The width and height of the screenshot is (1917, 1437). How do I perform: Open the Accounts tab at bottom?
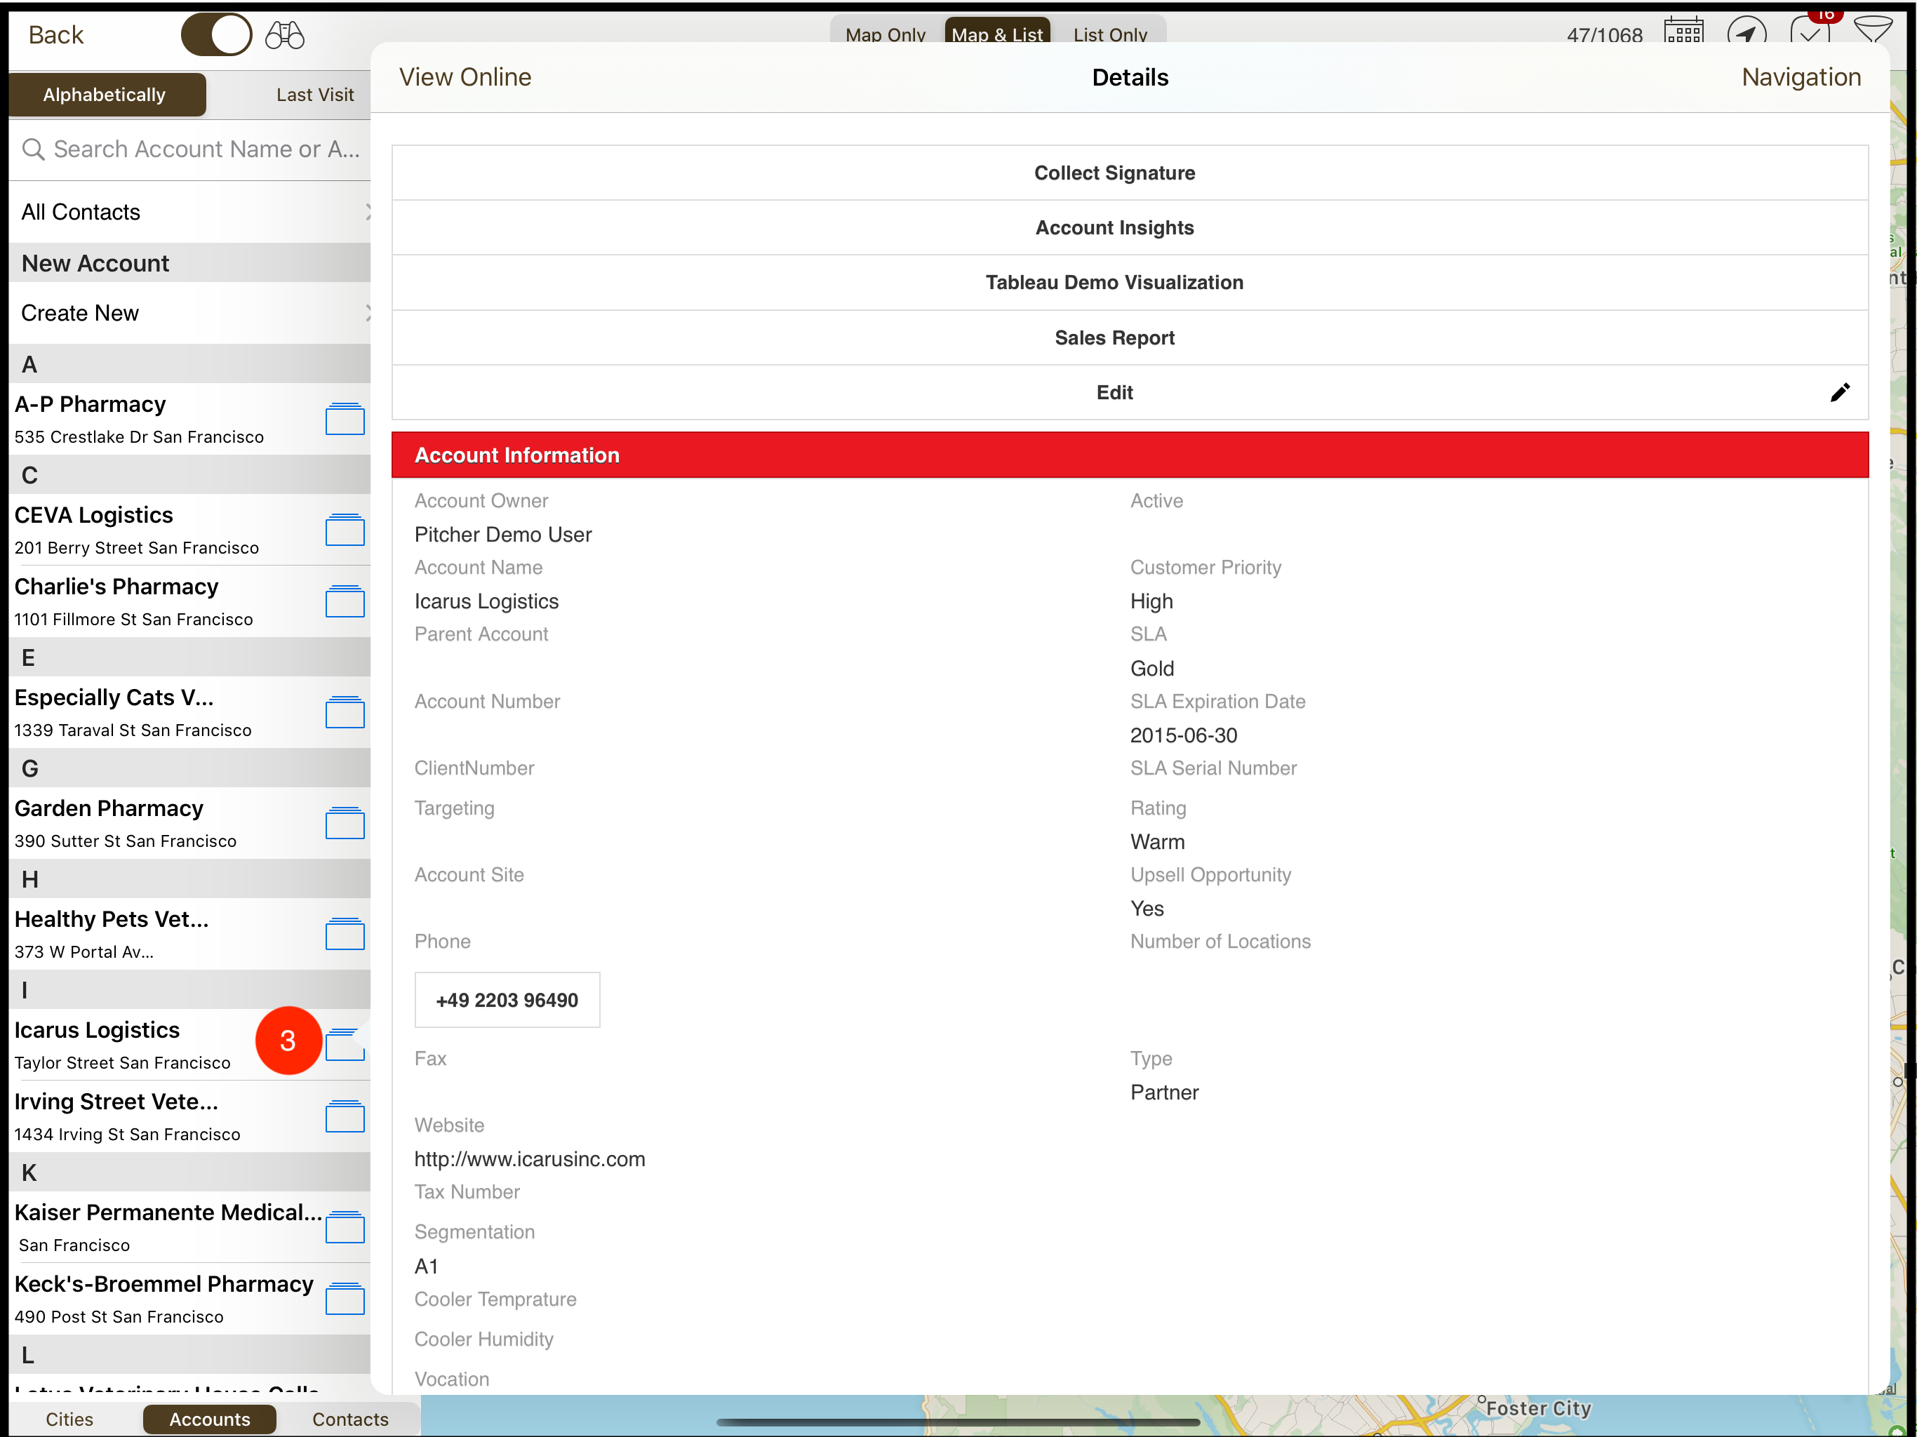(209, 1419)
